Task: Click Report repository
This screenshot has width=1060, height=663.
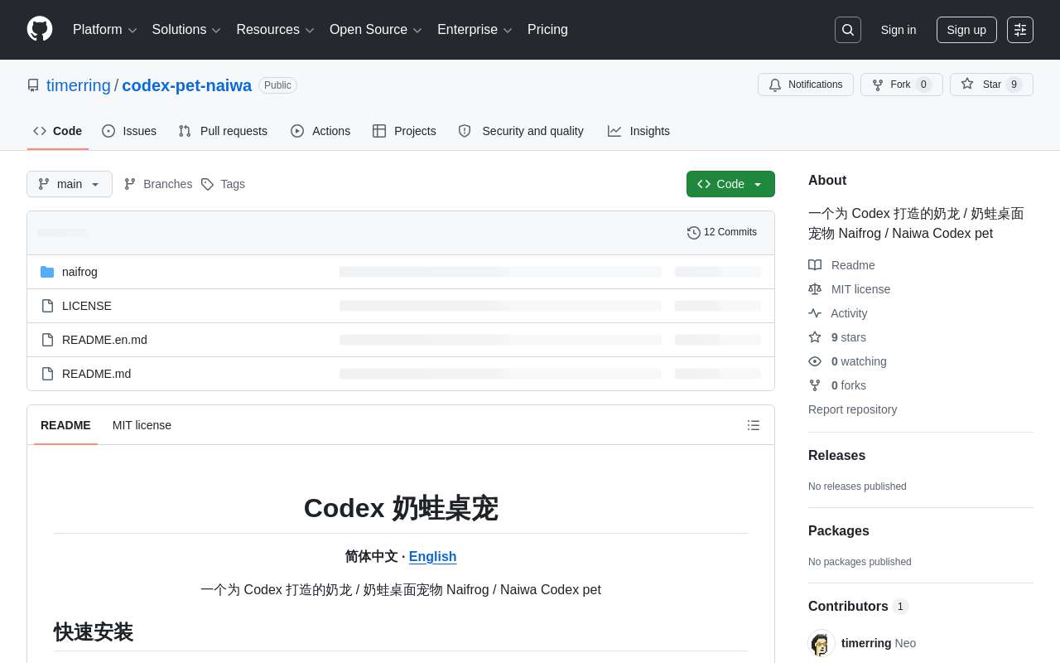Action: click(x=852, y=409)
